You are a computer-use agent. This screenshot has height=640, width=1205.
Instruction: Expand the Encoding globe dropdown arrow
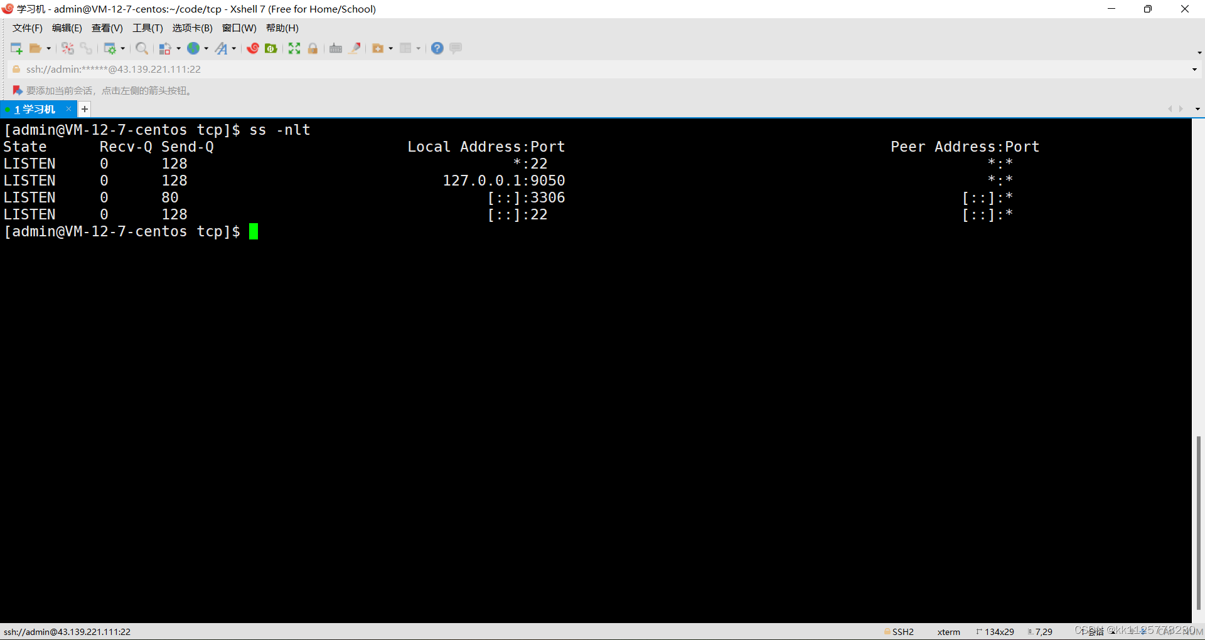206,49
